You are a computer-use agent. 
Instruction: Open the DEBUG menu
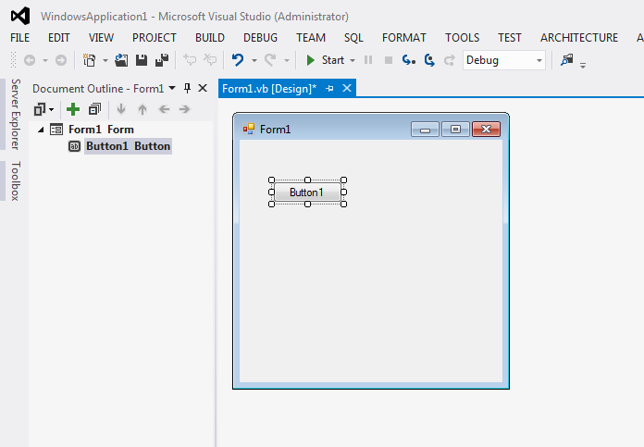pos(260,38)
